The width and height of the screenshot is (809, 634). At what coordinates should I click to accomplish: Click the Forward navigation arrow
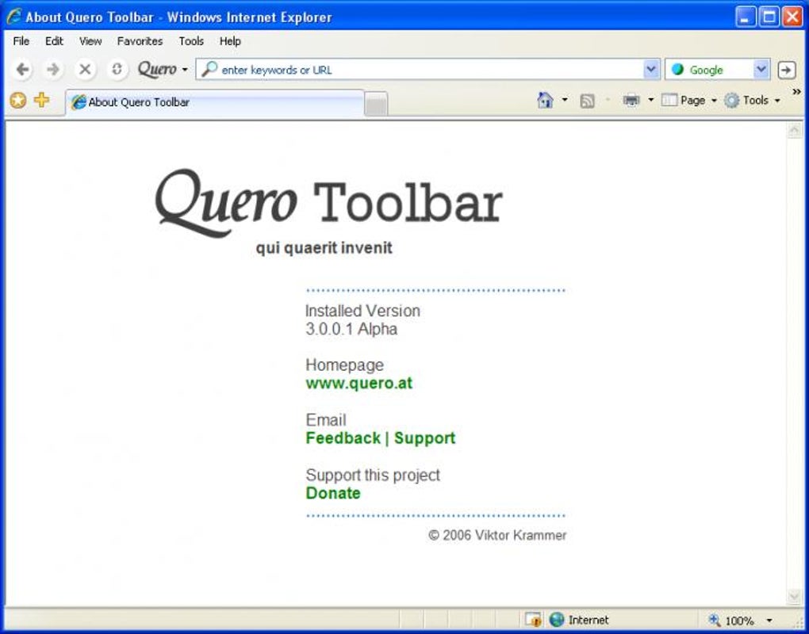52,69
